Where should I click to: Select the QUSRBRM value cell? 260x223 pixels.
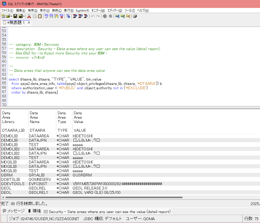point(82,175)
